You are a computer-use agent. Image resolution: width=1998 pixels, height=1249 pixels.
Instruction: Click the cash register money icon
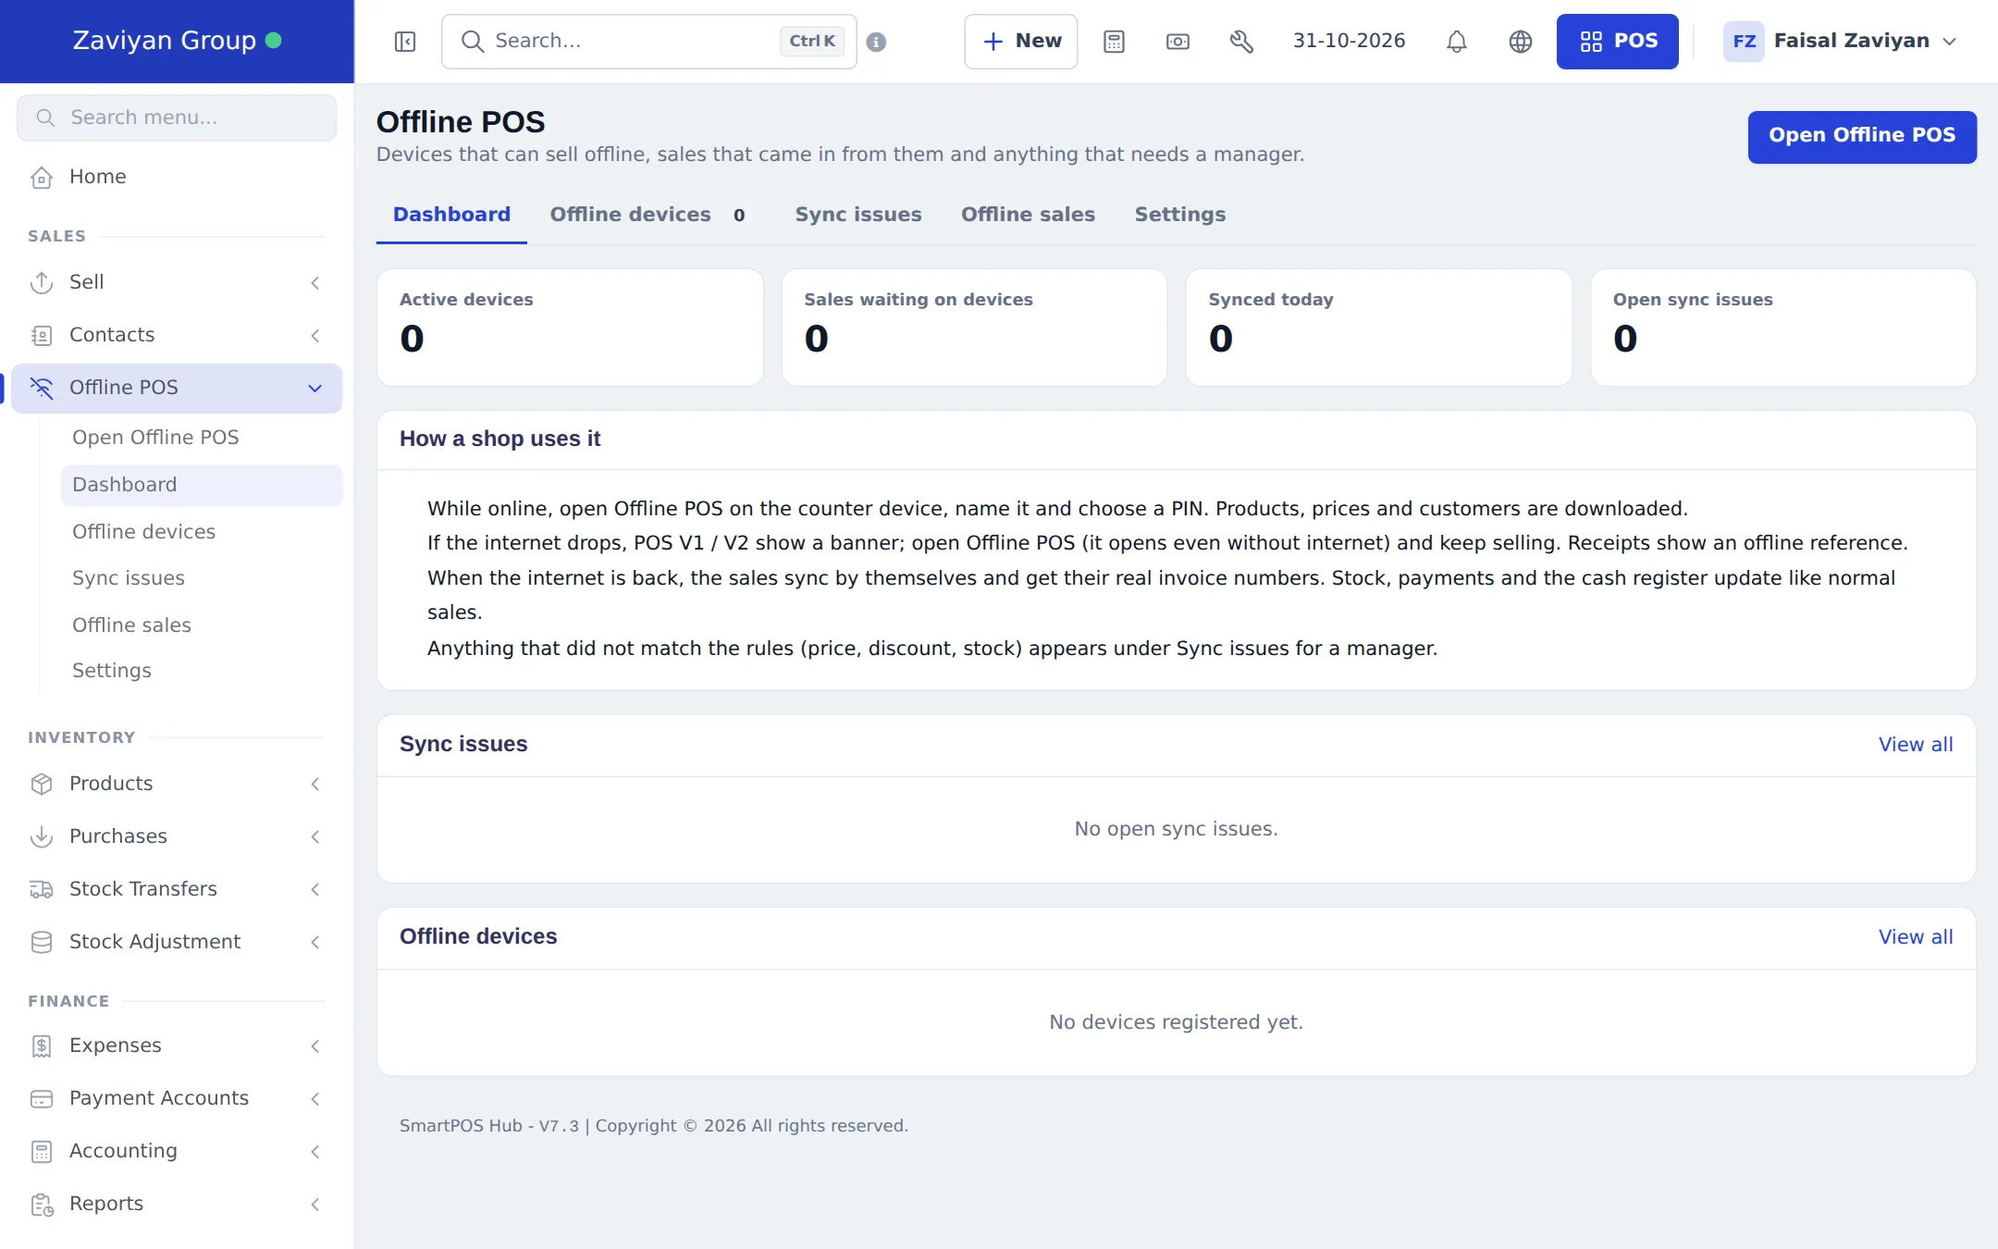coord(1178,42)
